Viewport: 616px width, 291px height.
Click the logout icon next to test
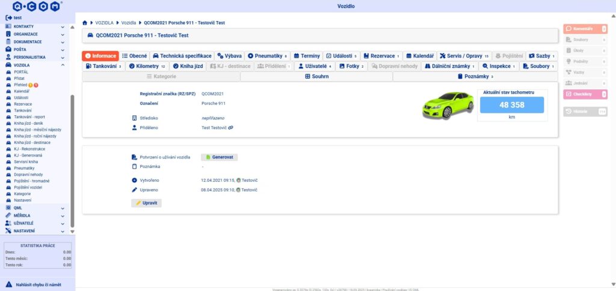pos(8,18)
